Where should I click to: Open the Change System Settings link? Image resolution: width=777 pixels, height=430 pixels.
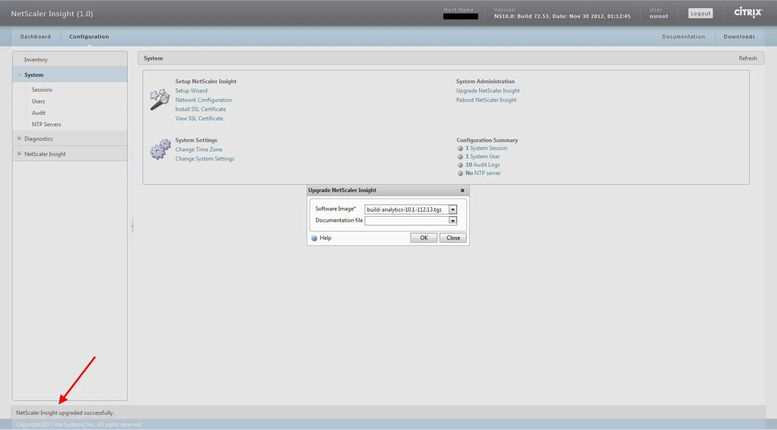[205, 159]
